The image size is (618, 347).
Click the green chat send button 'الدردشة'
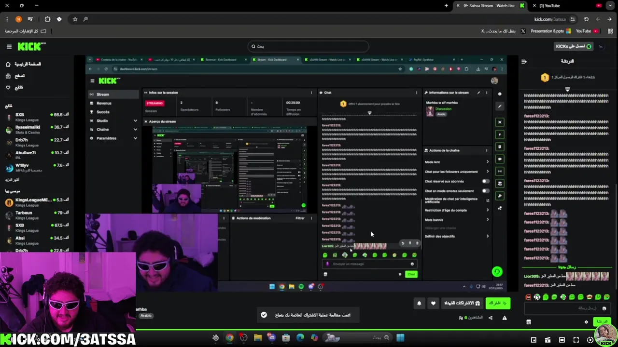pos(601,322)
